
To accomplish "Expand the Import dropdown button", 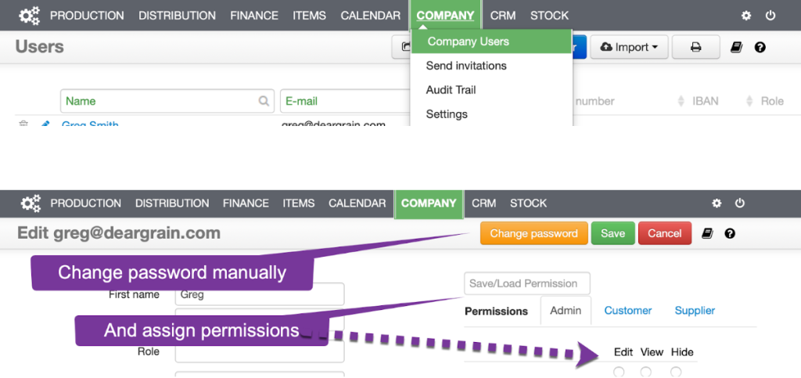I will [x=629, y=47].
